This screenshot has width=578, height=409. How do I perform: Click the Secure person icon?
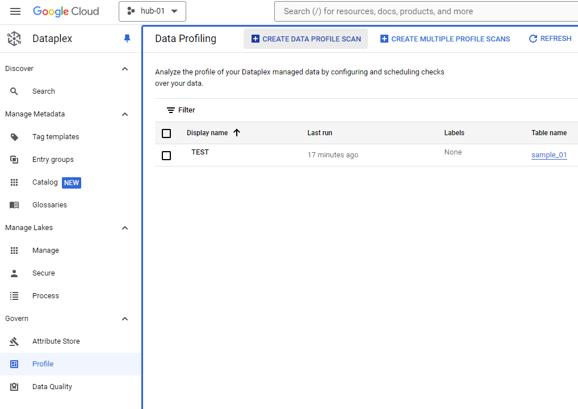point(14,273)
